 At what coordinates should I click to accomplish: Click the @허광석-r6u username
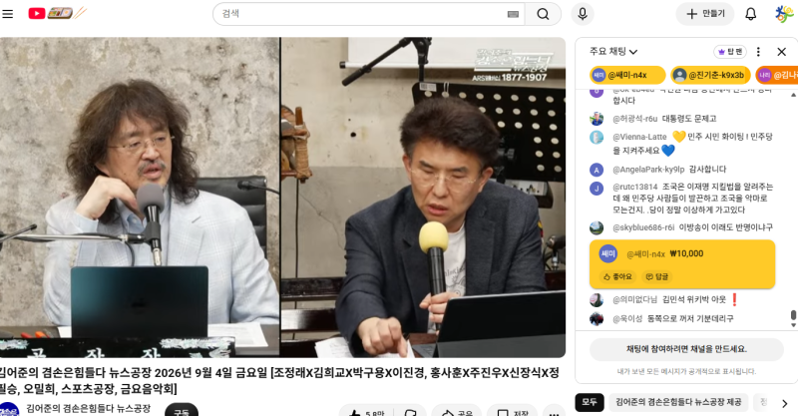tap(635, 119)
